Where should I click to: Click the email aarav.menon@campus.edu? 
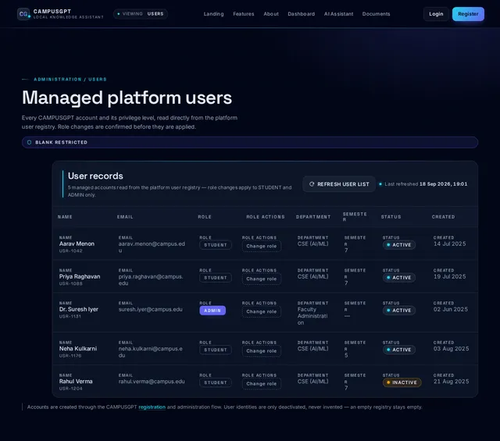click(x=152, y=247)
